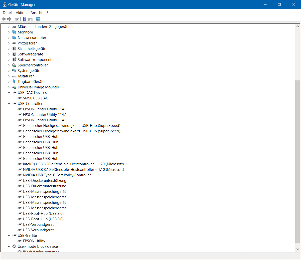This screenshot has width=301, height=260.
Task: Click the blue Help toolbar icon
Action: click(x=25, y=19)
